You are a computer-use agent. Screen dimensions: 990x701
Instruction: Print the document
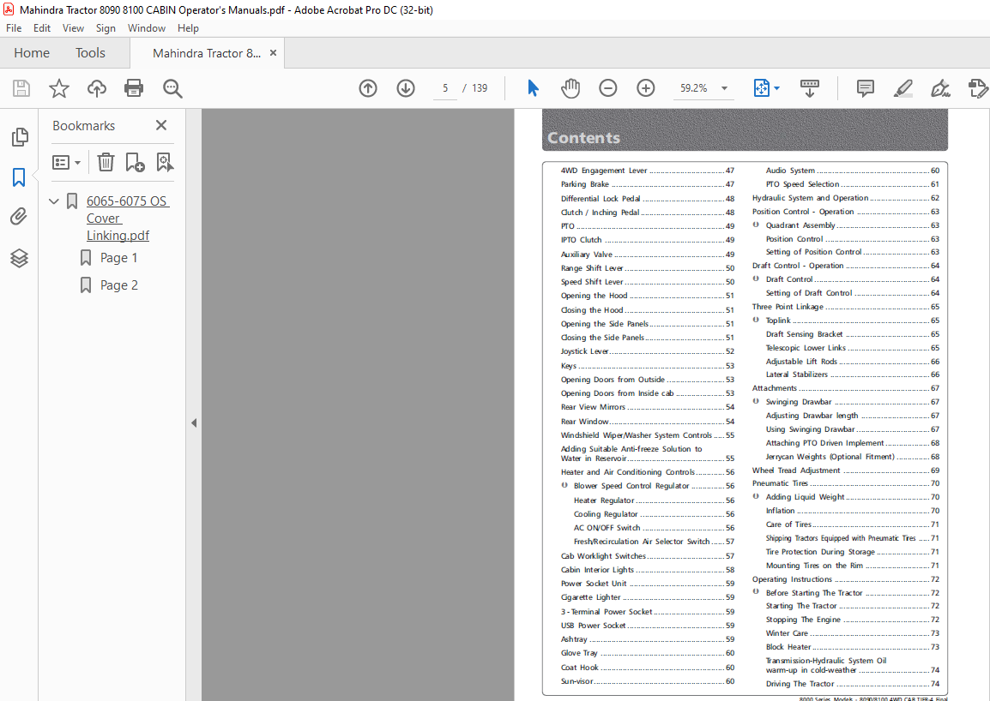pos(134,88)
